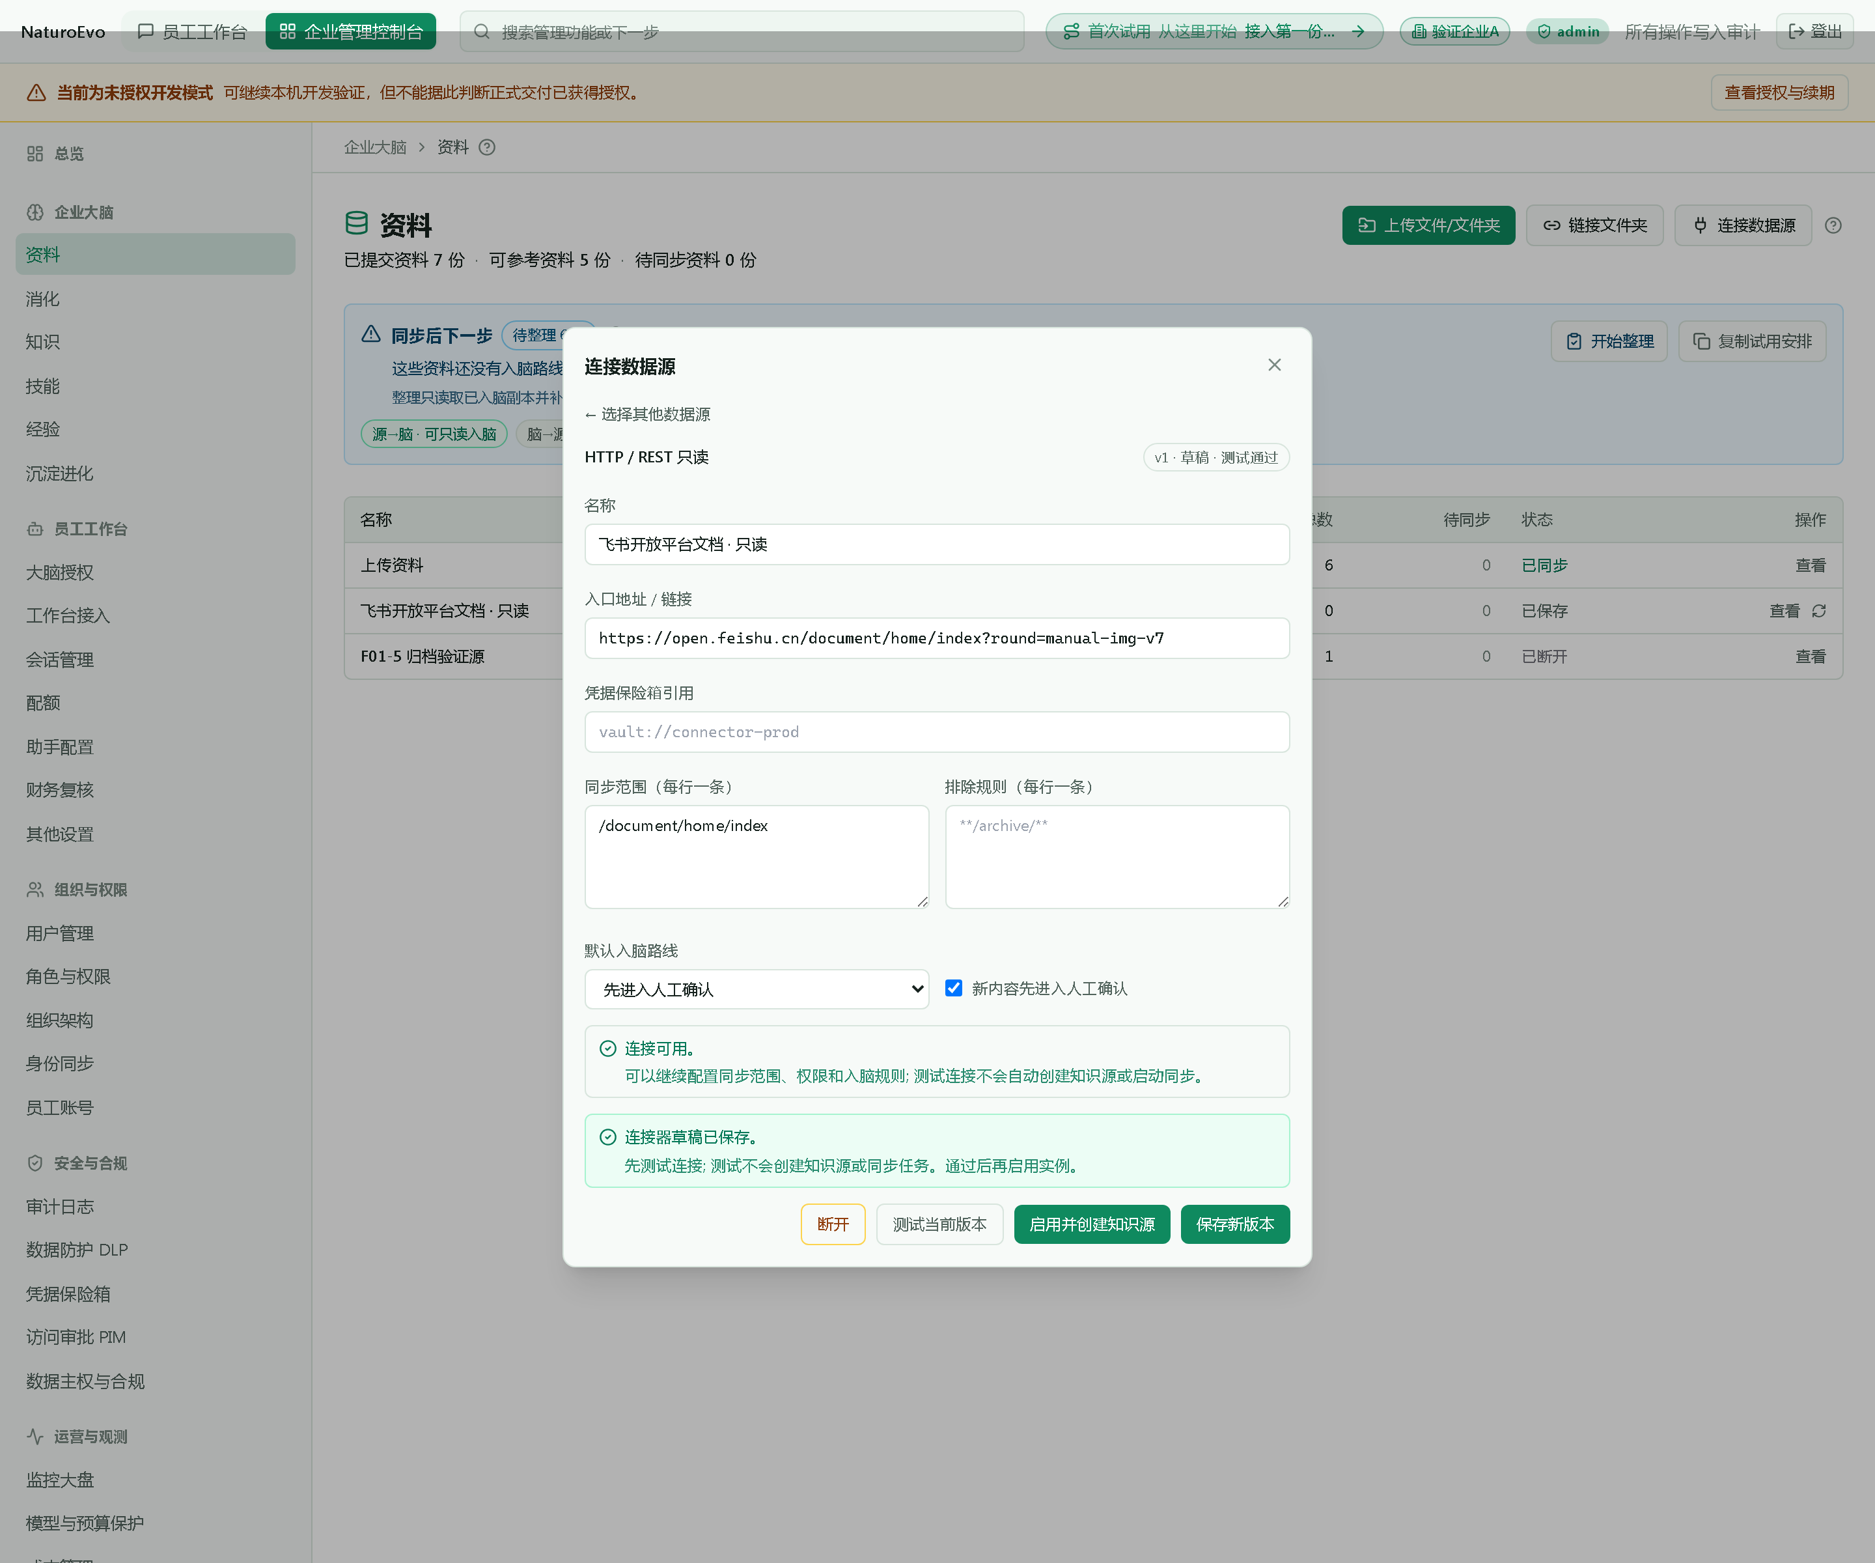The image size is (1875, 1563).
Task: Click 链接文件夹 button
Action: (1594, 225)
